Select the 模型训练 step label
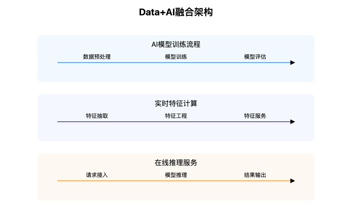Viewport: 355px width, 207px height. tap(176, 57)
